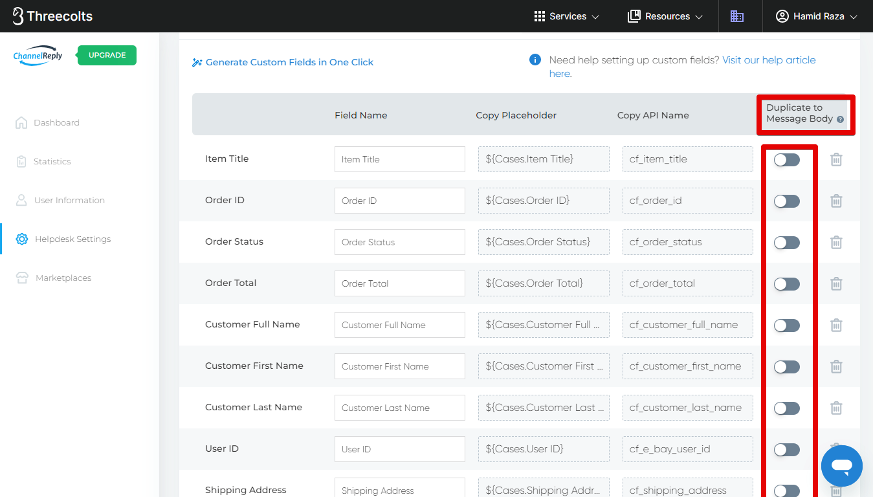This screenshot has width=873, height=497.
Task: Click the Helpdesk Settings gear icon
Action: pos(22,239)
